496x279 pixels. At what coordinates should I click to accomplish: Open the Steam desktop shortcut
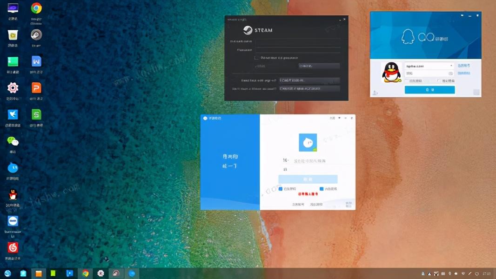click(36, 35)
